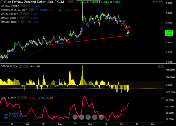Open MA (200, close) settings gear
Image resolution: width=176 pixels, height=126 pixels.
[26, 6]
